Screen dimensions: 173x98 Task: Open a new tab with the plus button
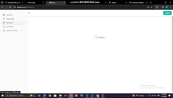(x=151, y=3)
